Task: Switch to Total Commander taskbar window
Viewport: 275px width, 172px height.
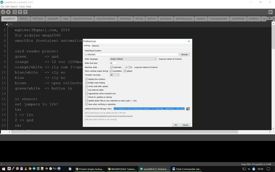Action: click(x=186, y=169)
